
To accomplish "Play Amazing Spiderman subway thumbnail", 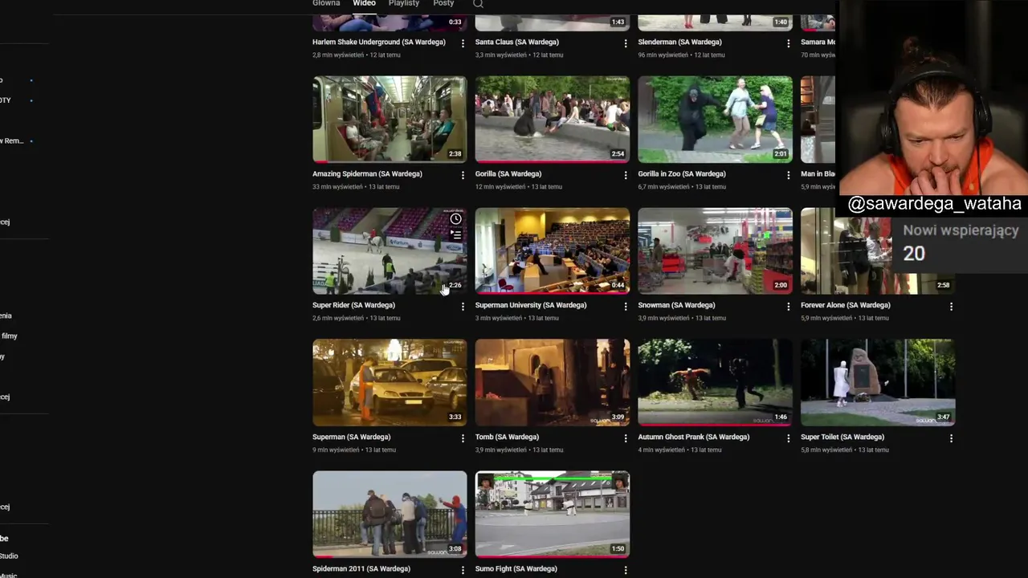I will (390, 120).
